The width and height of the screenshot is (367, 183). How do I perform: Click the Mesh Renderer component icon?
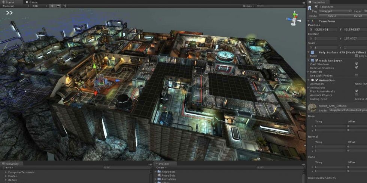tap(312, 61)
